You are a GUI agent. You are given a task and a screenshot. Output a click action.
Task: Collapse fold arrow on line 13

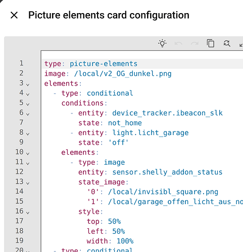(28, 183)
